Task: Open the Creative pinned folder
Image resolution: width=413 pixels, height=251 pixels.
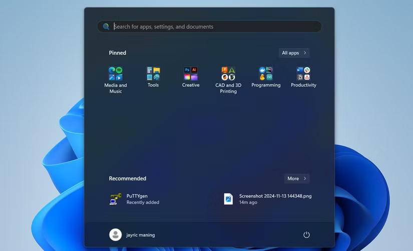Action: tap(191, 74)
